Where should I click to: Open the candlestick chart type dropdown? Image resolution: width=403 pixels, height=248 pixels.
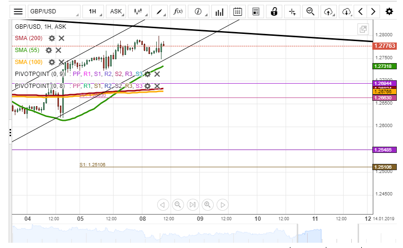point(139,11)
